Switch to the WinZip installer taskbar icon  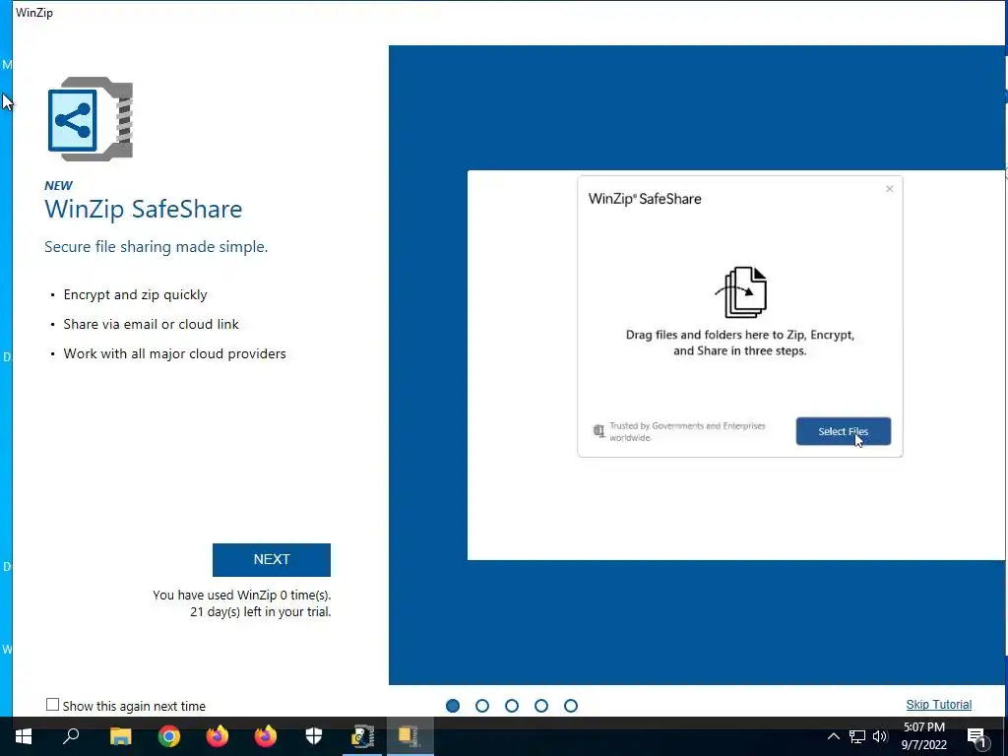[x=362, y=736]
